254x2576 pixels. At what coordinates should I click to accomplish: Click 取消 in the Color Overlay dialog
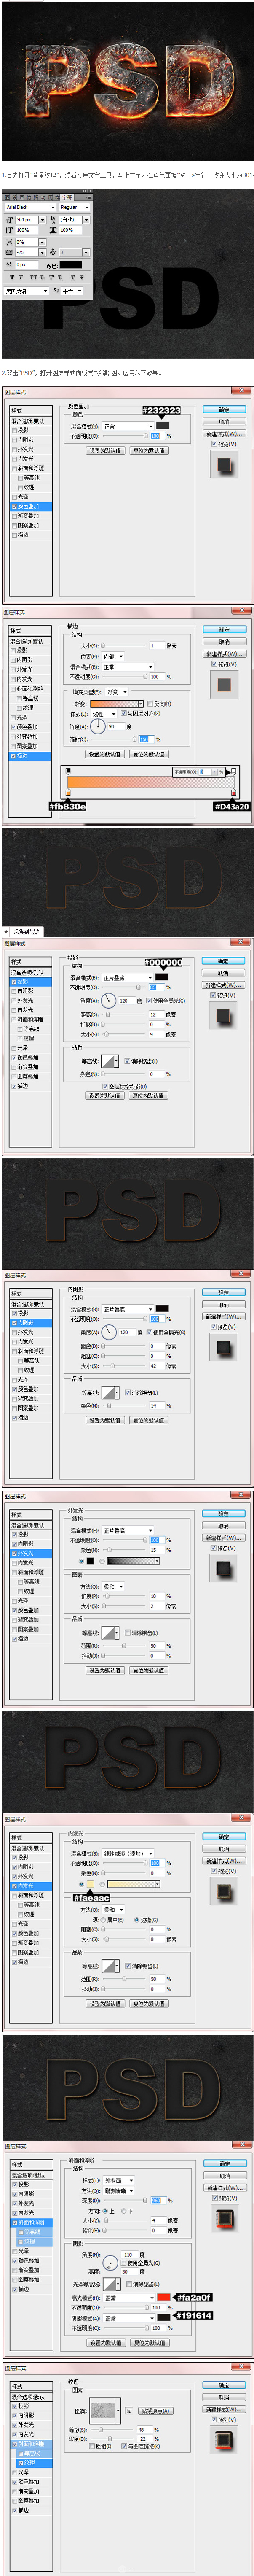[224, 422]
